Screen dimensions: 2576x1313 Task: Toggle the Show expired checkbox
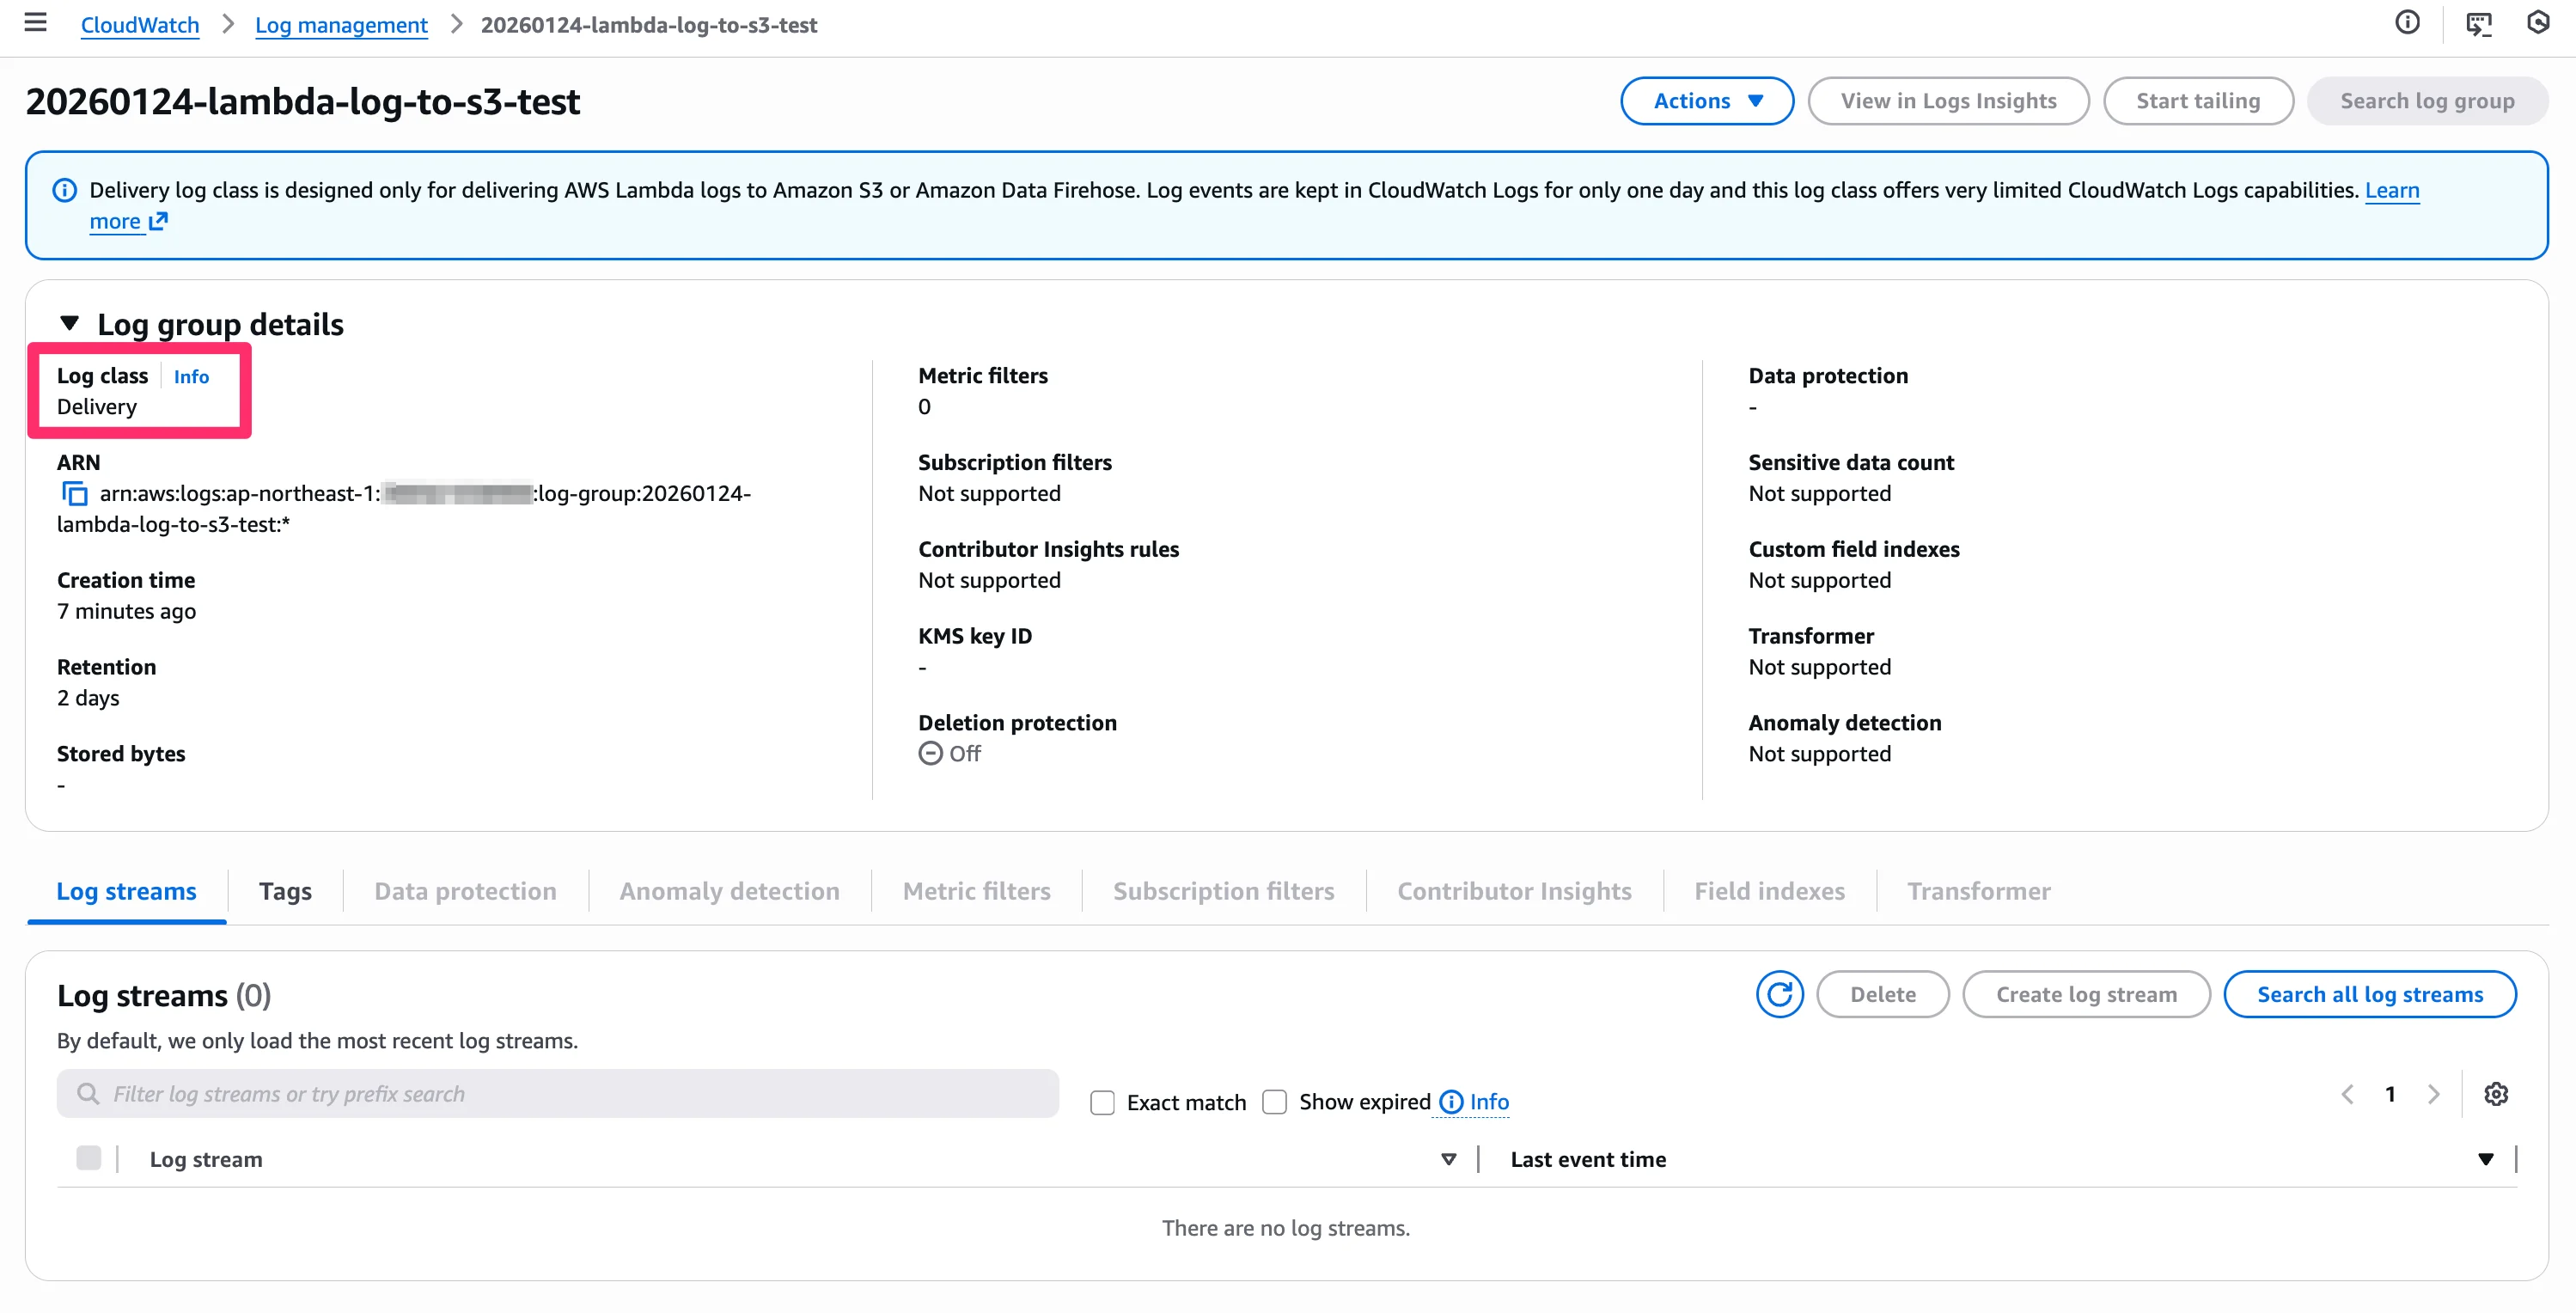(x=1274, y=1102)
